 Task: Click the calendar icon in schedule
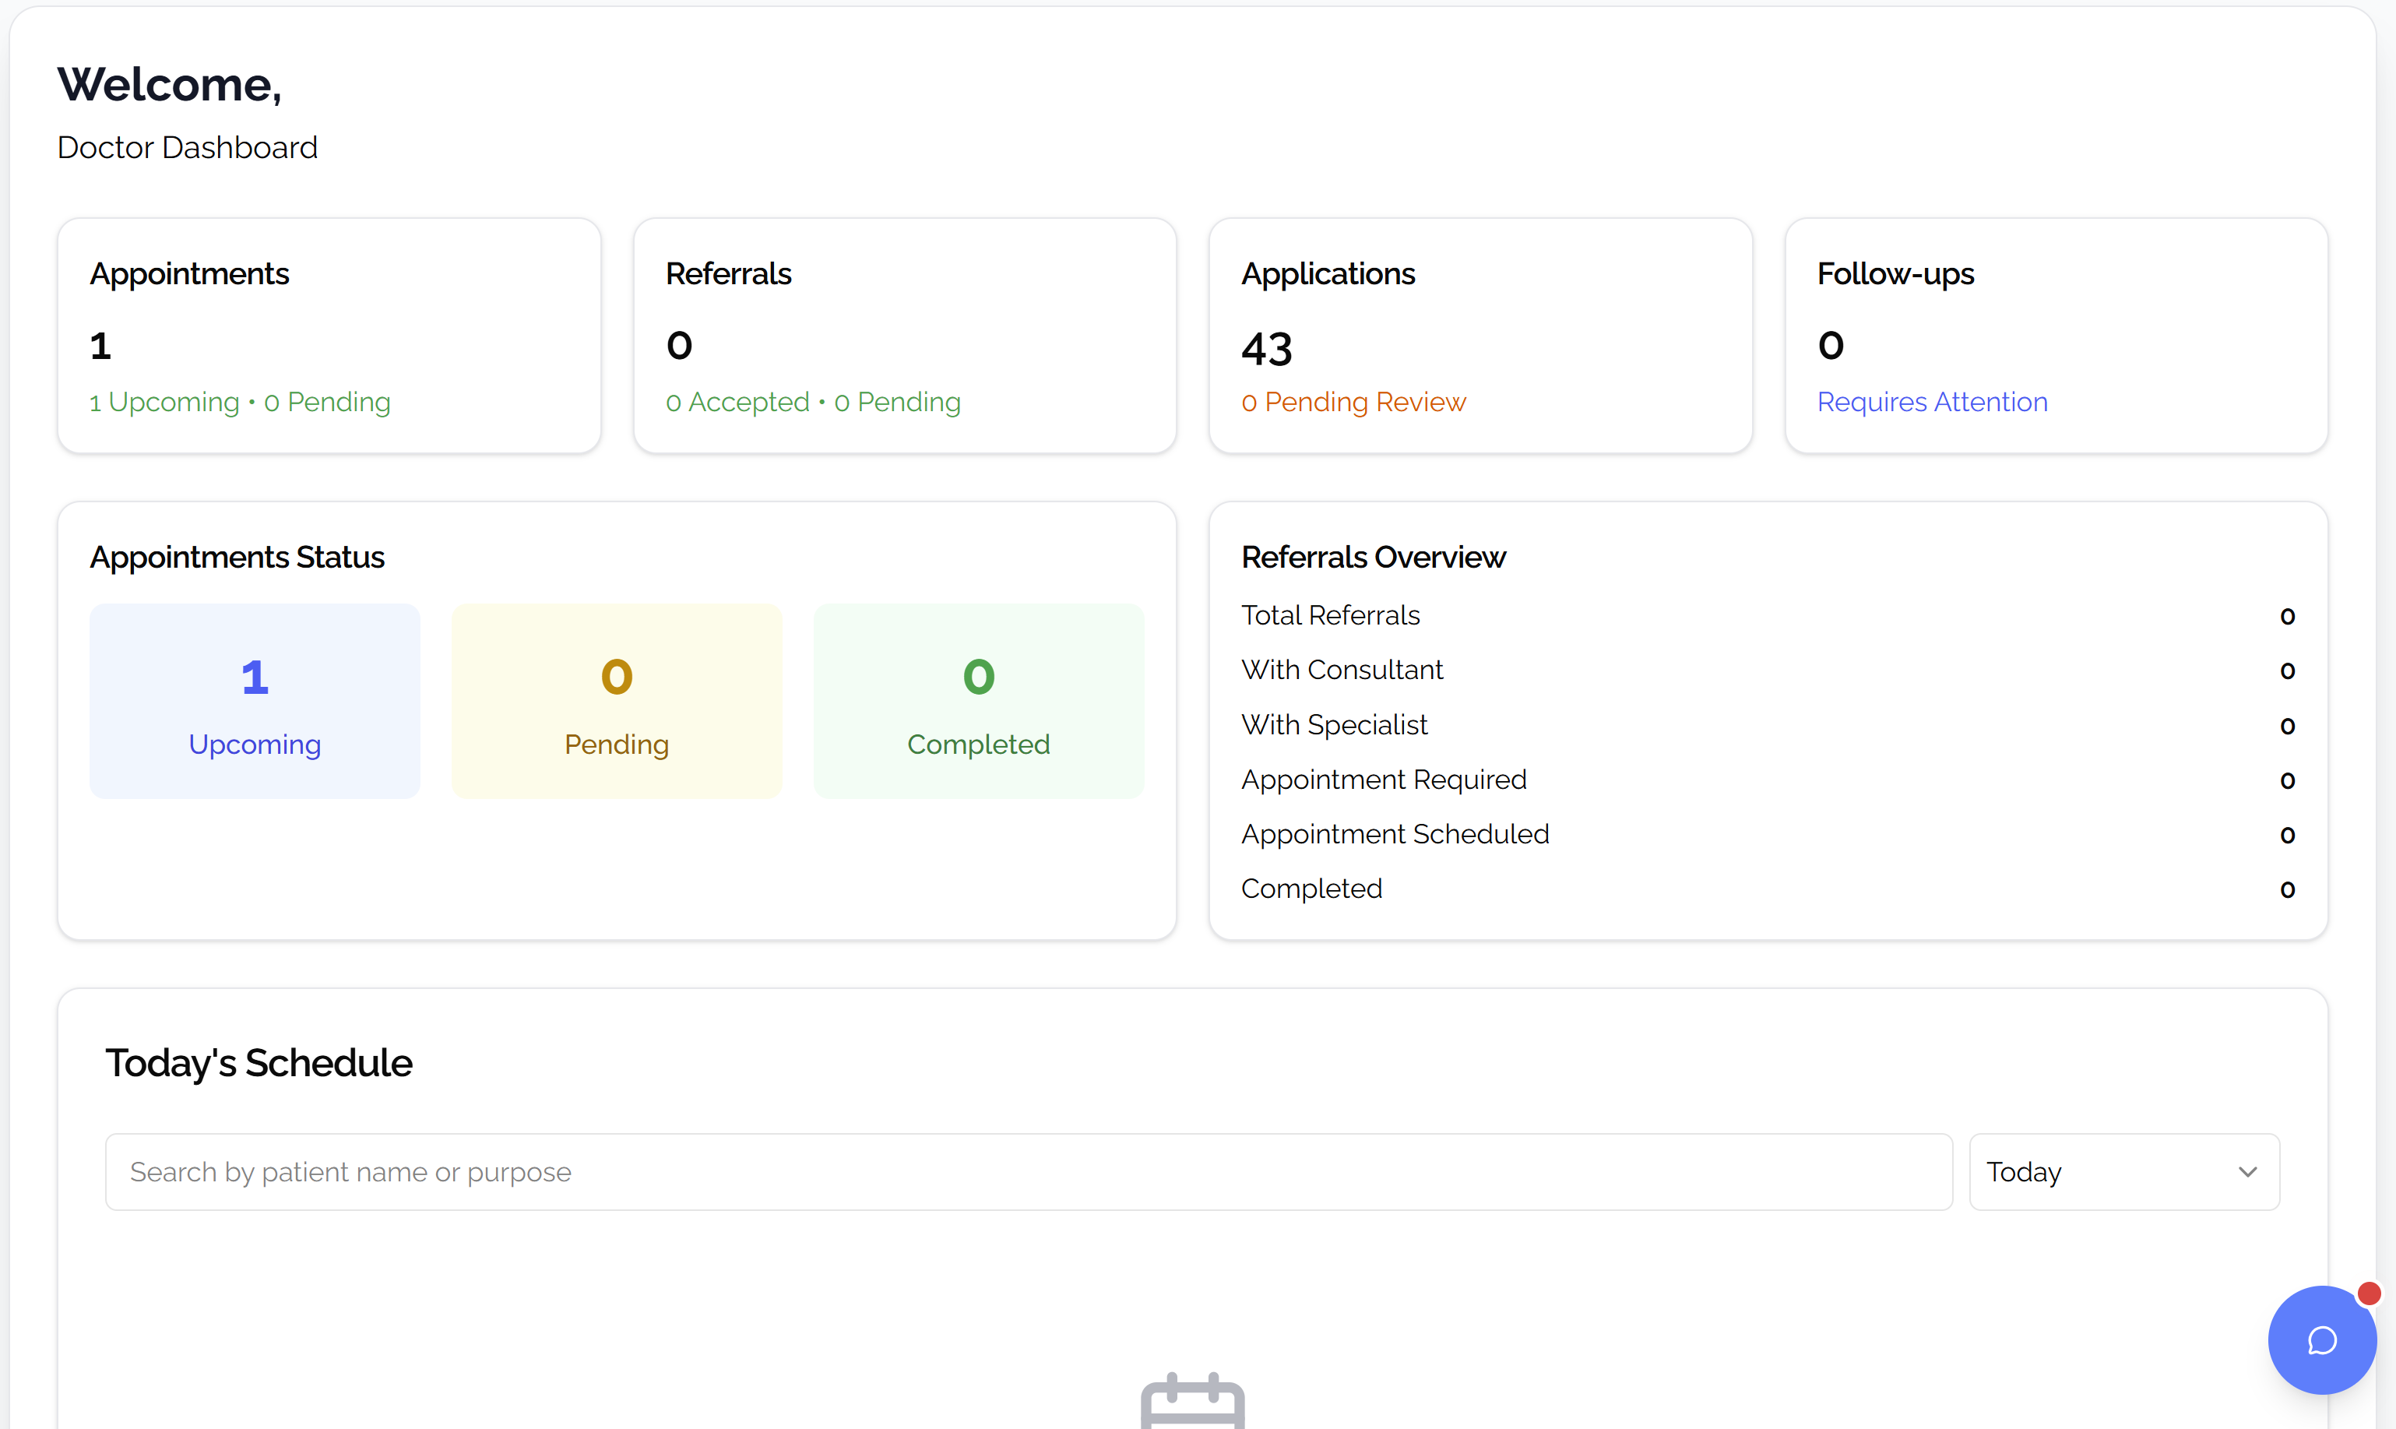coord(1191,1401)
